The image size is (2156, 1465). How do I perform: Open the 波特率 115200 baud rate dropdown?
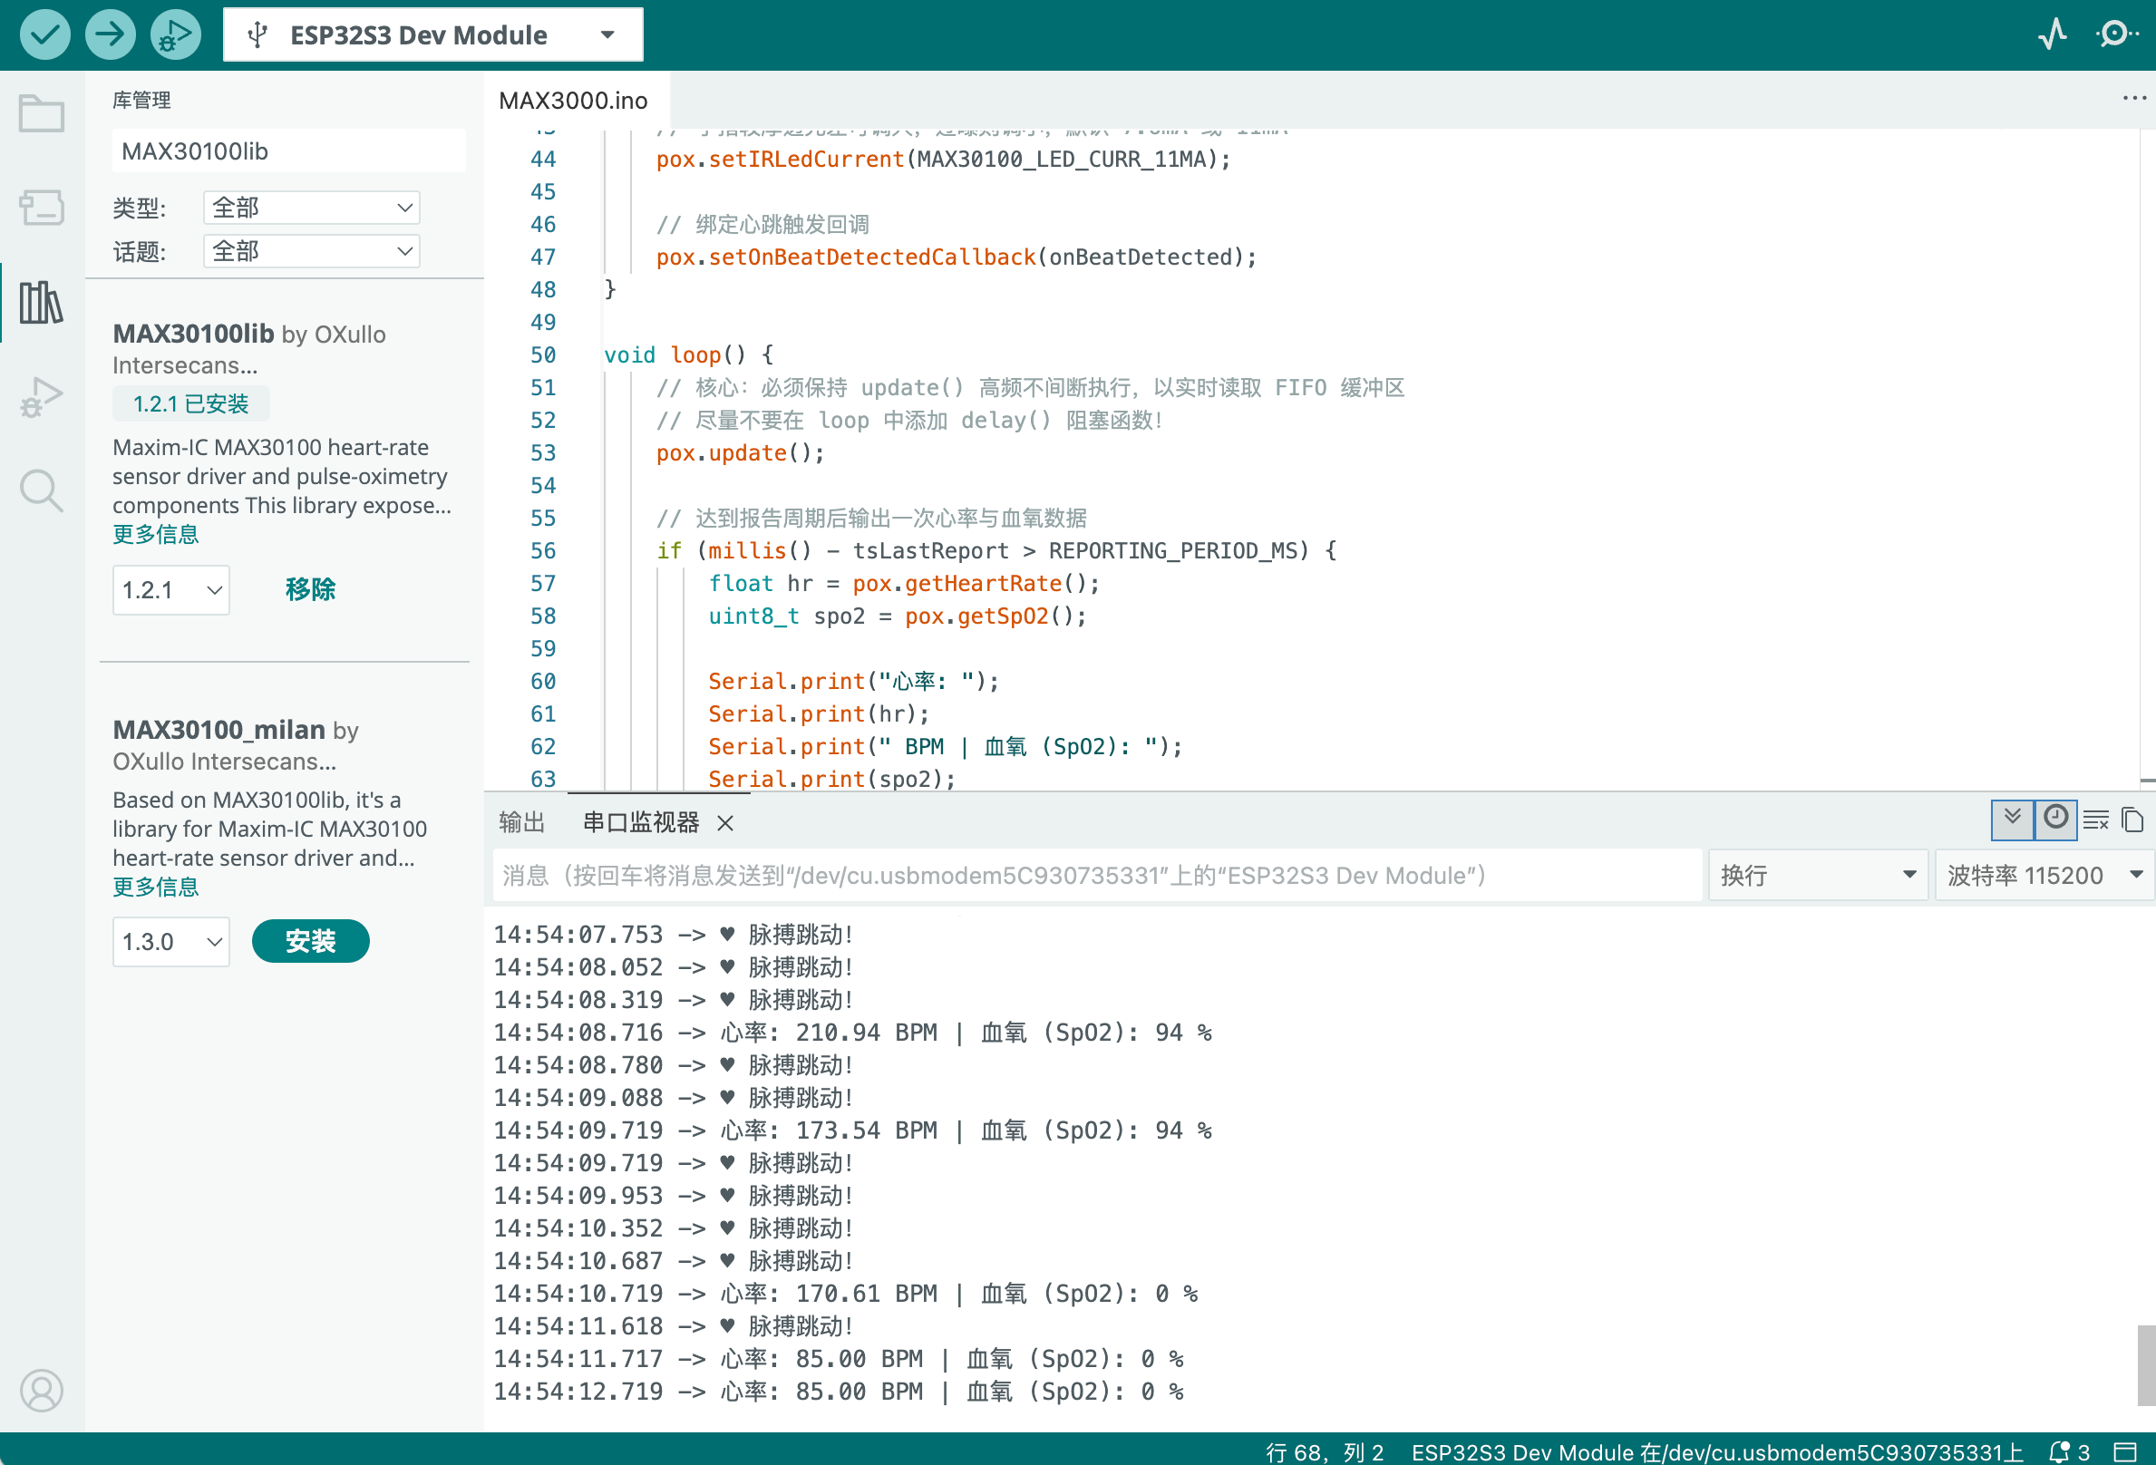(x=2044, y=875)
